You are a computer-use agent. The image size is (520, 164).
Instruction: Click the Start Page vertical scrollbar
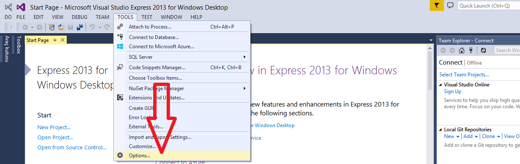coord(430,105)
